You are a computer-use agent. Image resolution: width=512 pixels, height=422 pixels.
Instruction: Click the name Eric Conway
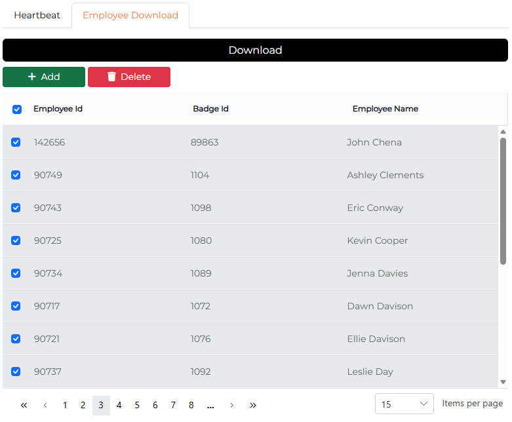(x=375, y=208)
